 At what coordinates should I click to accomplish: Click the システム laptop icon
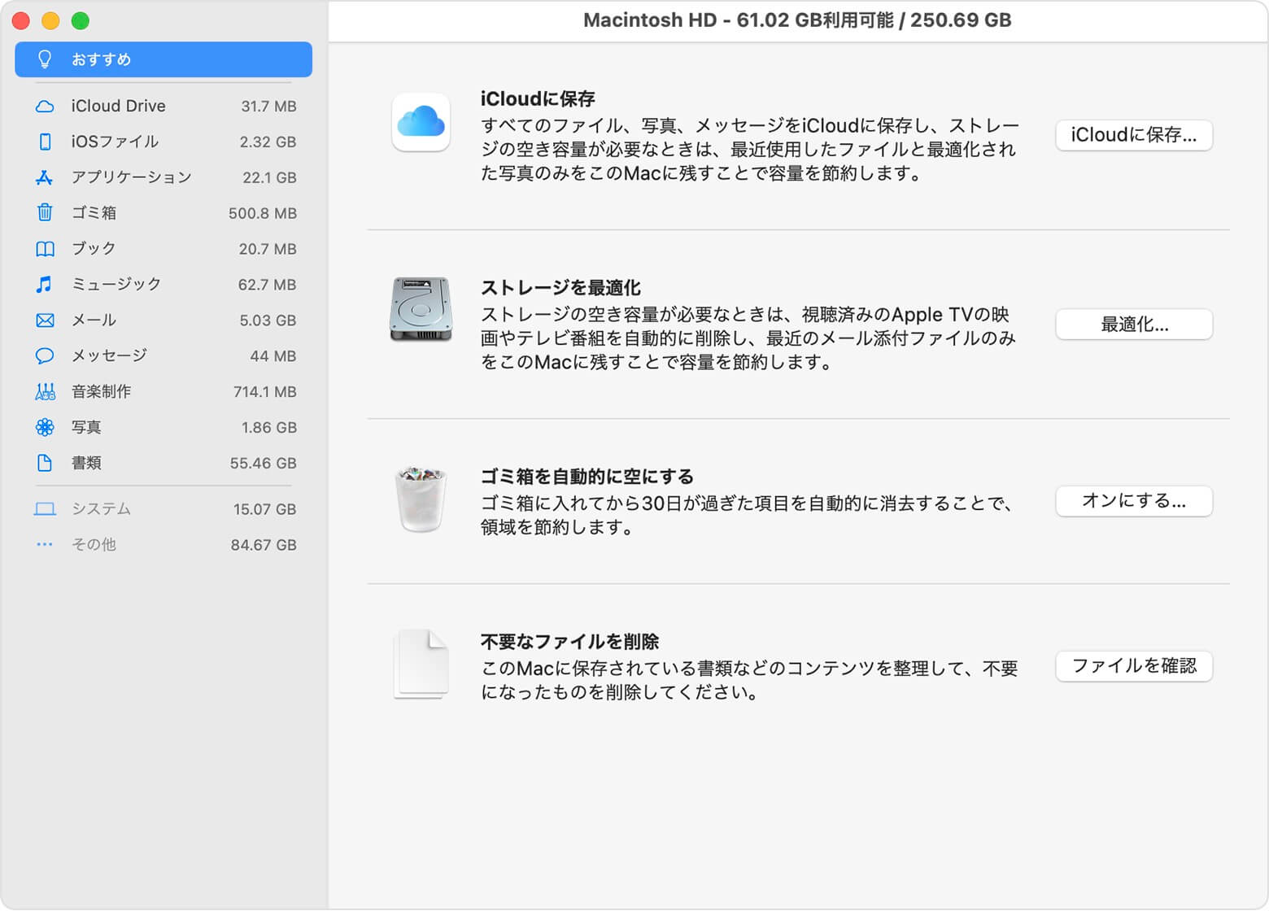point(45,509)
